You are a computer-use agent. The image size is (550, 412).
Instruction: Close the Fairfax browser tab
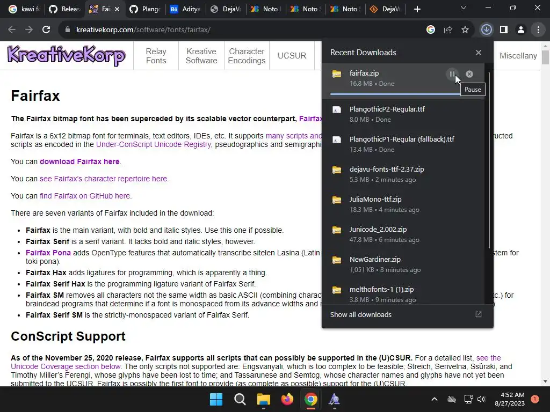[x=117, y=9]
